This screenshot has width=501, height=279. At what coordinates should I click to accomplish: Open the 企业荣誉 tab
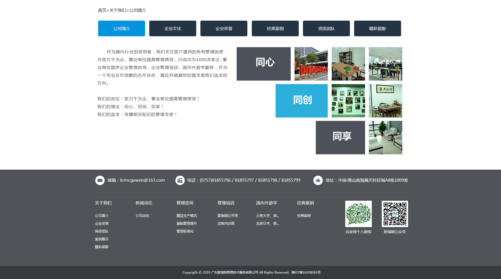224,28
